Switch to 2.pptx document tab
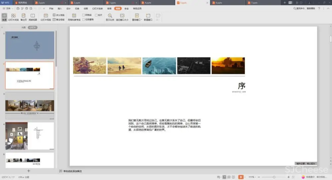Viewport: 332px width, 180px height. tap(50, 3)
